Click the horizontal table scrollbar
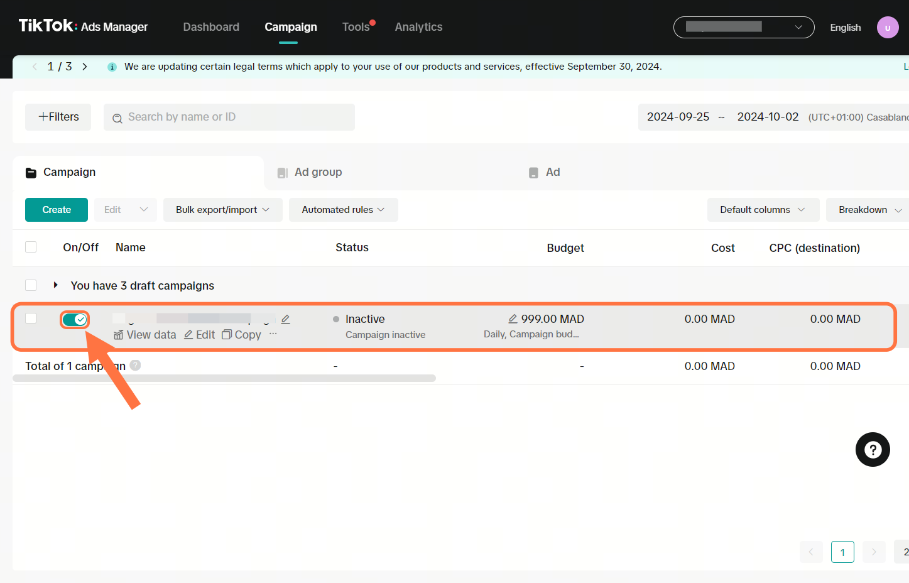This screenshot has height=583, width=909. coord(224,378)
